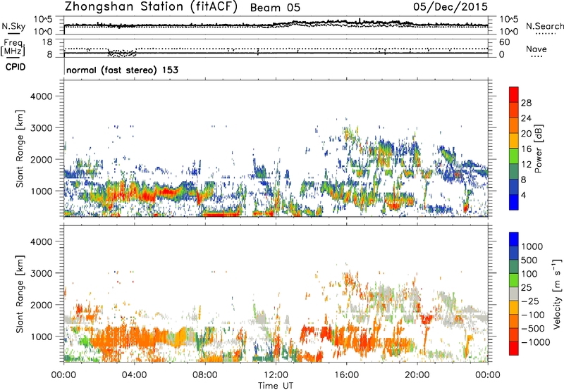564x390 pixels.
Task: Click the "Power [dB]" colorbar title
Action: (x=538, y=149)
